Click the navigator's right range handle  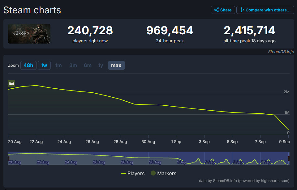(289, 158)
